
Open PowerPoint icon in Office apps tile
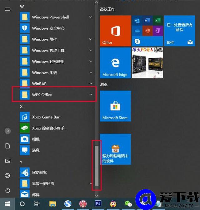(x=147, y=31)
